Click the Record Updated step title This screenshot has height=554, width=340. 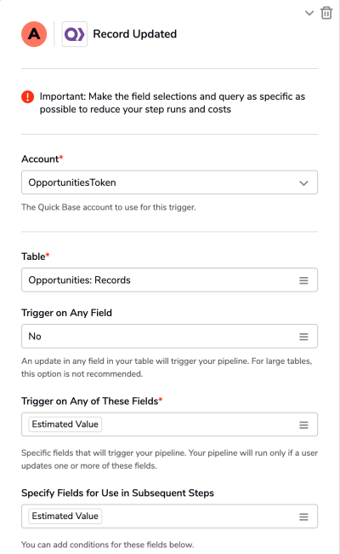tap(135, 34)
